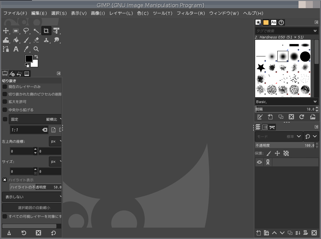Open the レイヤー(L) menu
The width and height of the screenshot is (321, 239).
click(x=121, y=13)
